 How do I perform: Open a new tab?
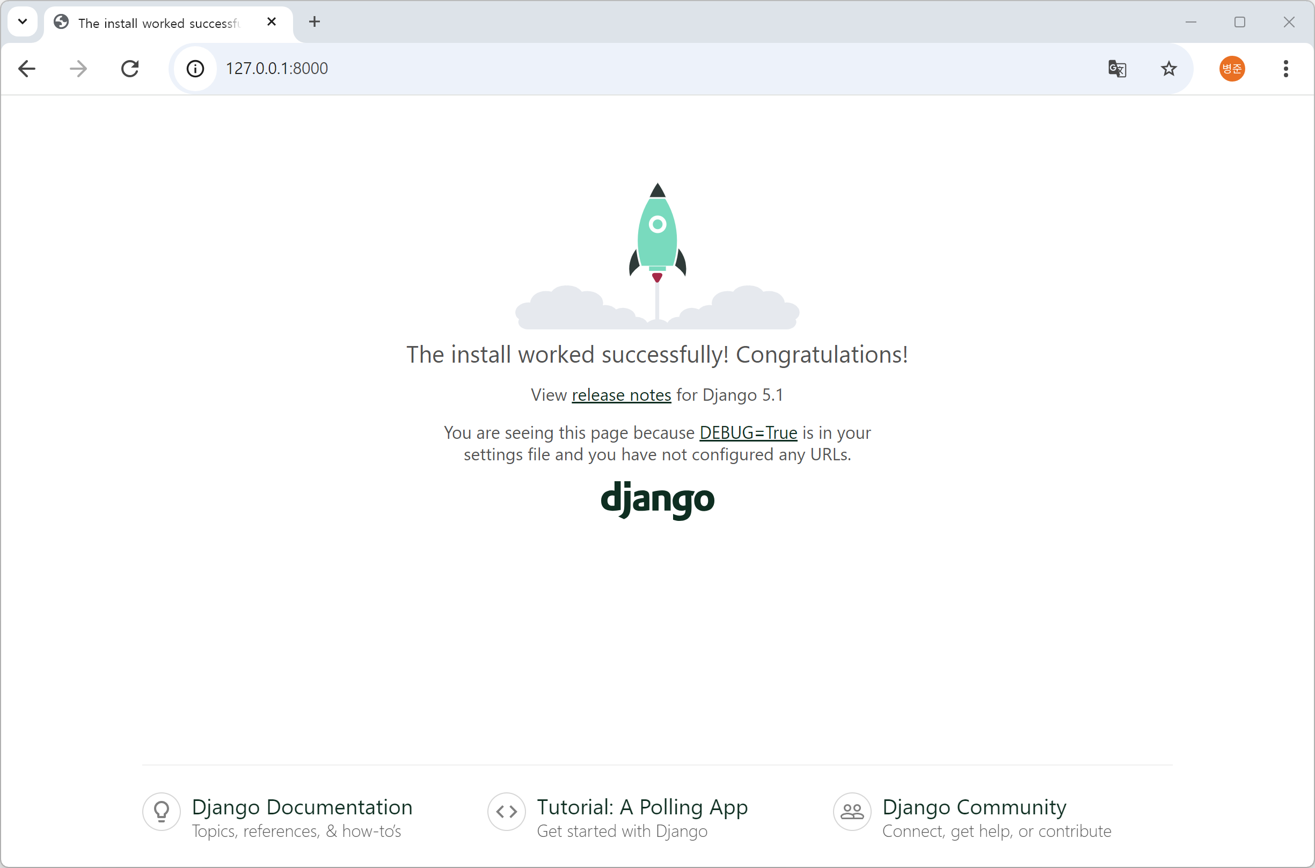coord(315,22)
